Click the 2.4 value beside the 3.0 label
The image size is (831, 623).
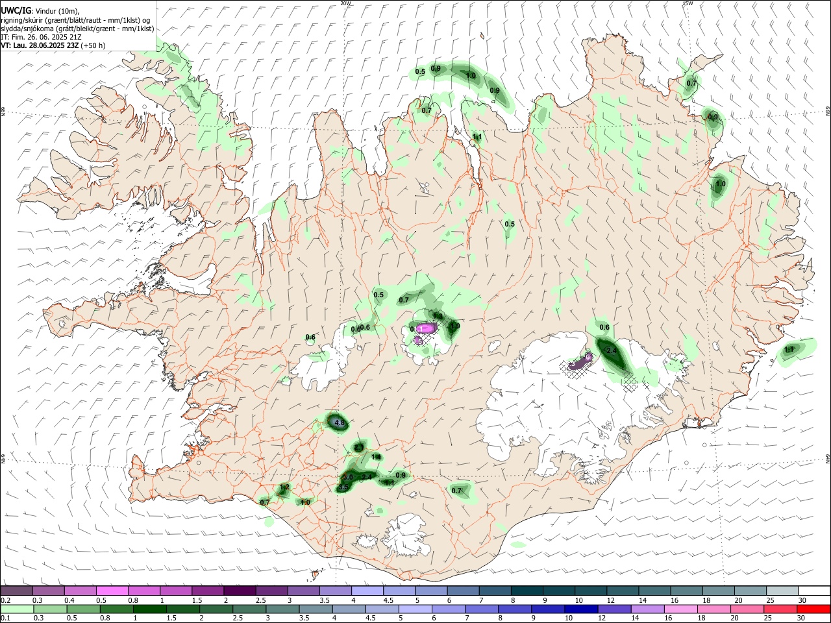(x=367, y=477)
